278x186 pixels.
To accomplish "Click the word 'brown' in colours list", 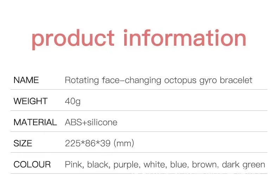I will click(x=204, y=165).
